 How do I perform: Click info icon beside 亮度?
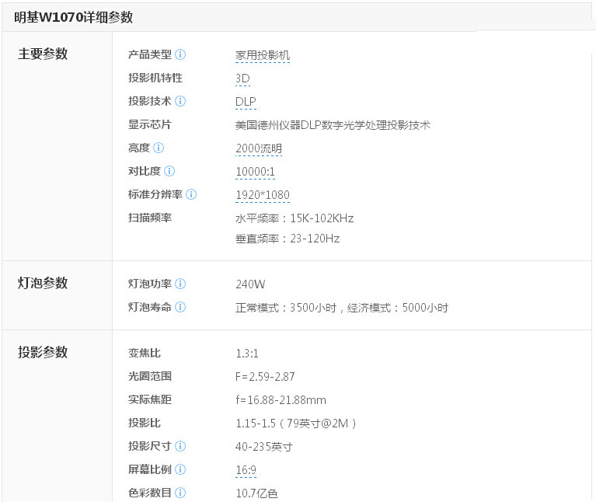(x=158, y=148)
